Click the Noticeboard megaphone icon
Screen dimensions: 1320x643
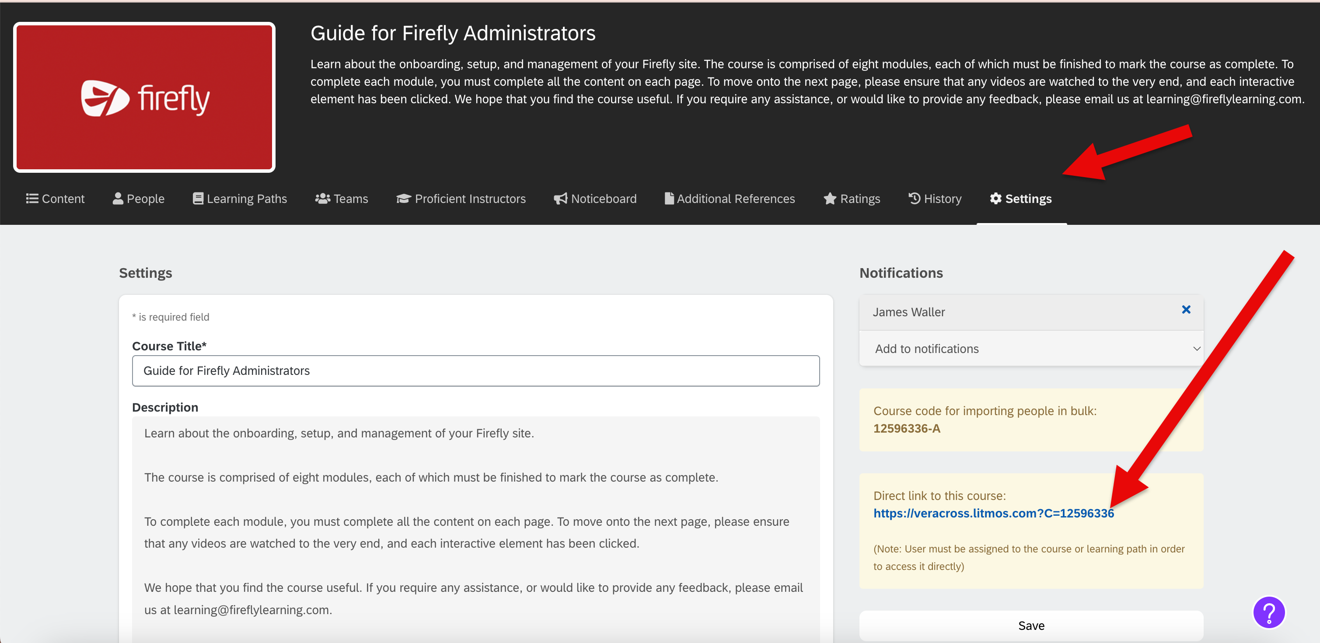559,198
